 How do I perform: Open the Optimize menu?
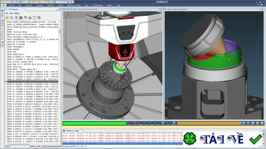pos(51,5)
